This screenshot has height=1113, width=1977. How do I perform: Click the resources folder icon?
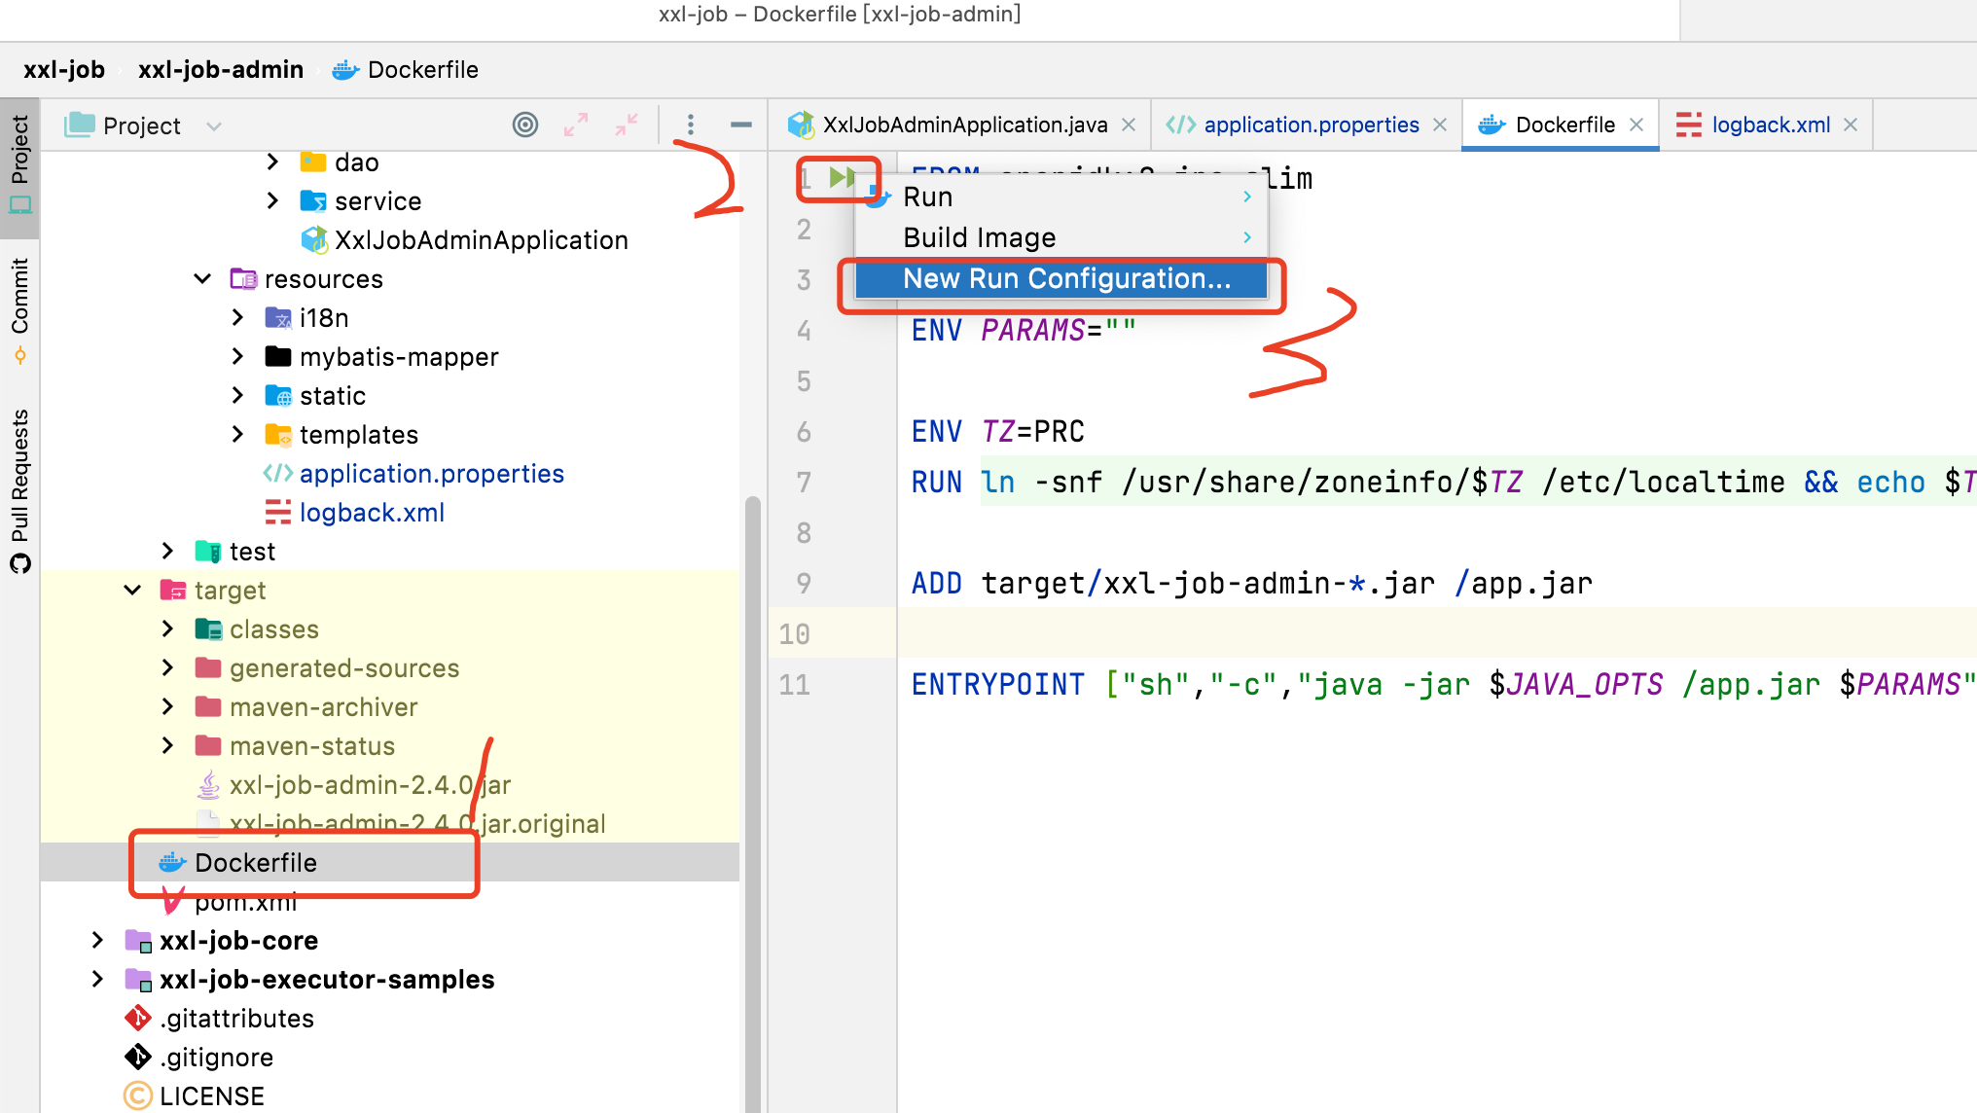[x=243, y=278]
